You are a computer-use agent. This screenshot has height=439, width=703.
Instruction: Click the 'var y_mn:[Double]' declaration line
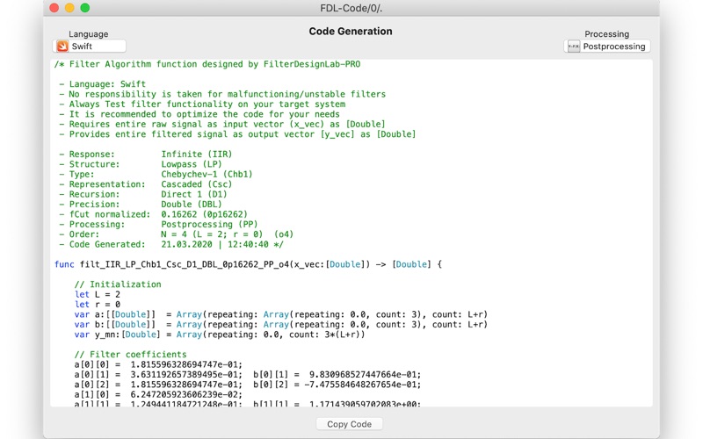click(220, 335)
